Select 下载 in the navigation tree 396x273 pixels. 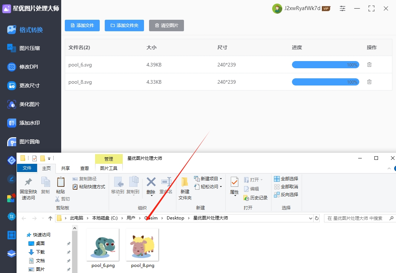37,252
